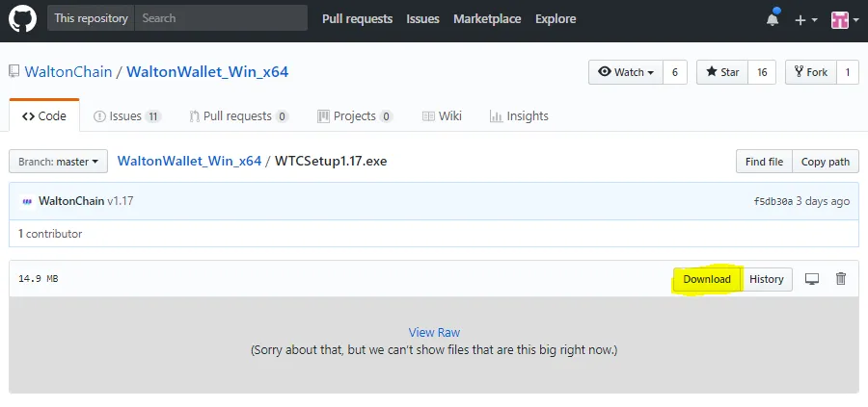
Task: Open the file in GitHub Desktop icon
Action: tap(811, 279)
